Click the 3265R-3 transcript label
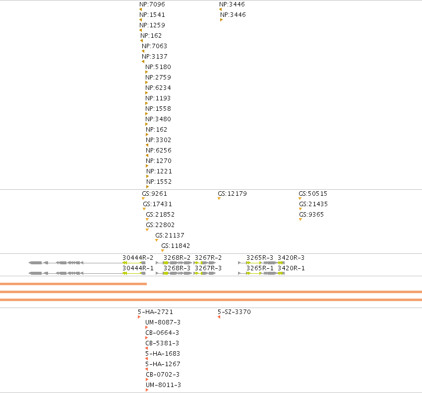This screenshot has height=393, width=422. click(x=260, y=258)
